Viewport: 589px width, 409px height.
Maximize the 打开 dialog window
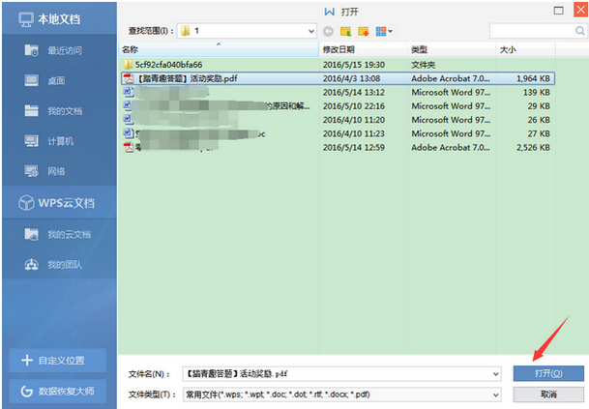pos(559,11)
